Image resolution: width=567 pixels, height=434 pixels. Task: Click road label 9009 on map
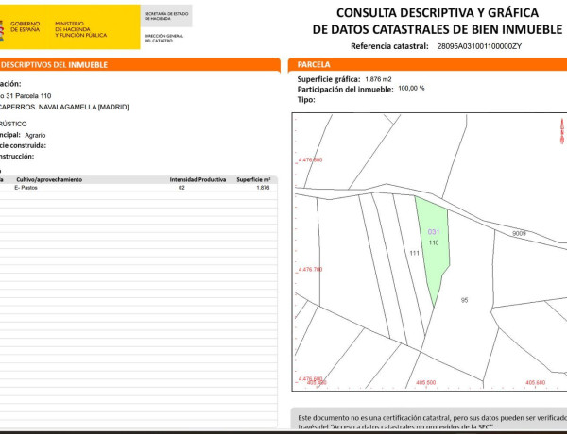[519, 234]
